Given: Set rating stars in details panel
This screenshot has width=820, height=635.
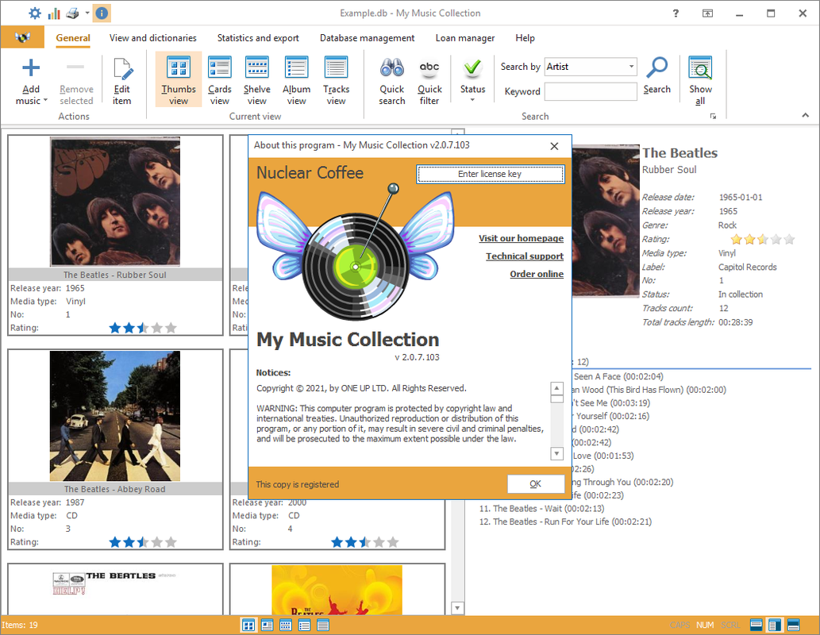Looking at the screenshot, I should tap(763, 240).
